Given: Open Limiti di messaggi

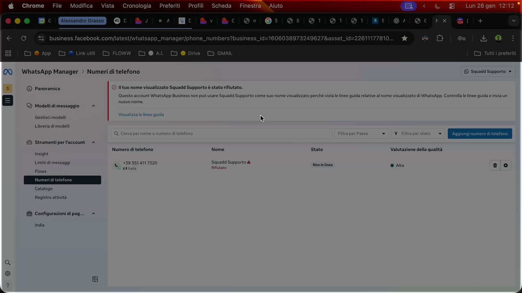Looking at the screenshot, I should point(53,163).
